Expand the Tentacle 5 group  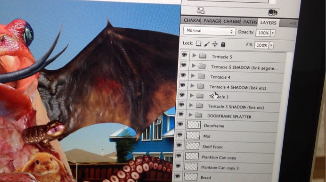[194, 55]
